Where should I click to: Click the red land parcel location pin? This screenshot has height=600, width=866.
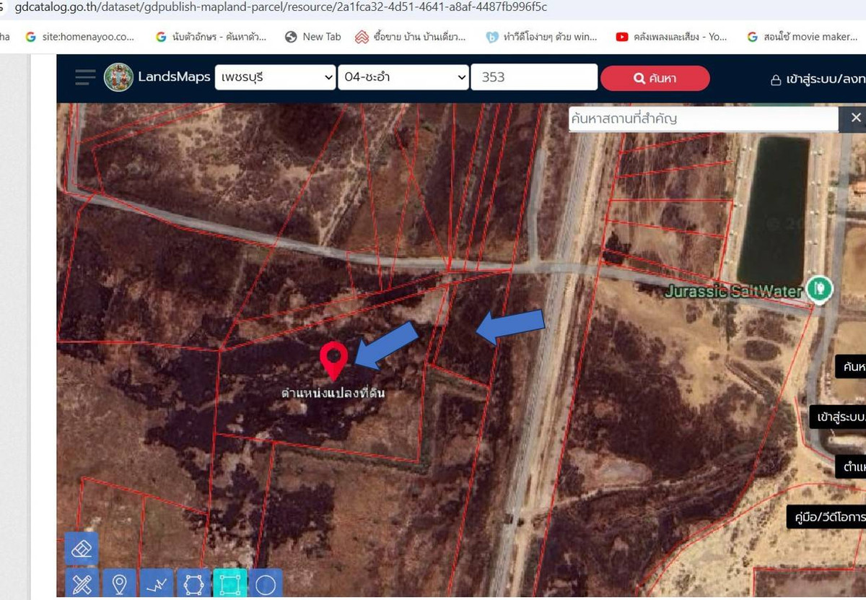333,360
